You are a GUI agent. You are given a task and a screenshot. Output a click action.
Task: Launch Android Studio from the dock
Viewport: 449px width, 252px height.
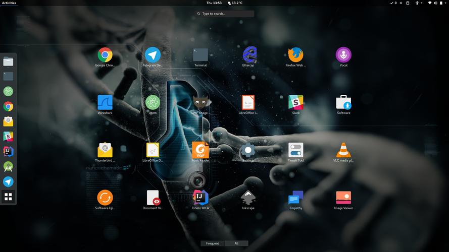[8, 166]
